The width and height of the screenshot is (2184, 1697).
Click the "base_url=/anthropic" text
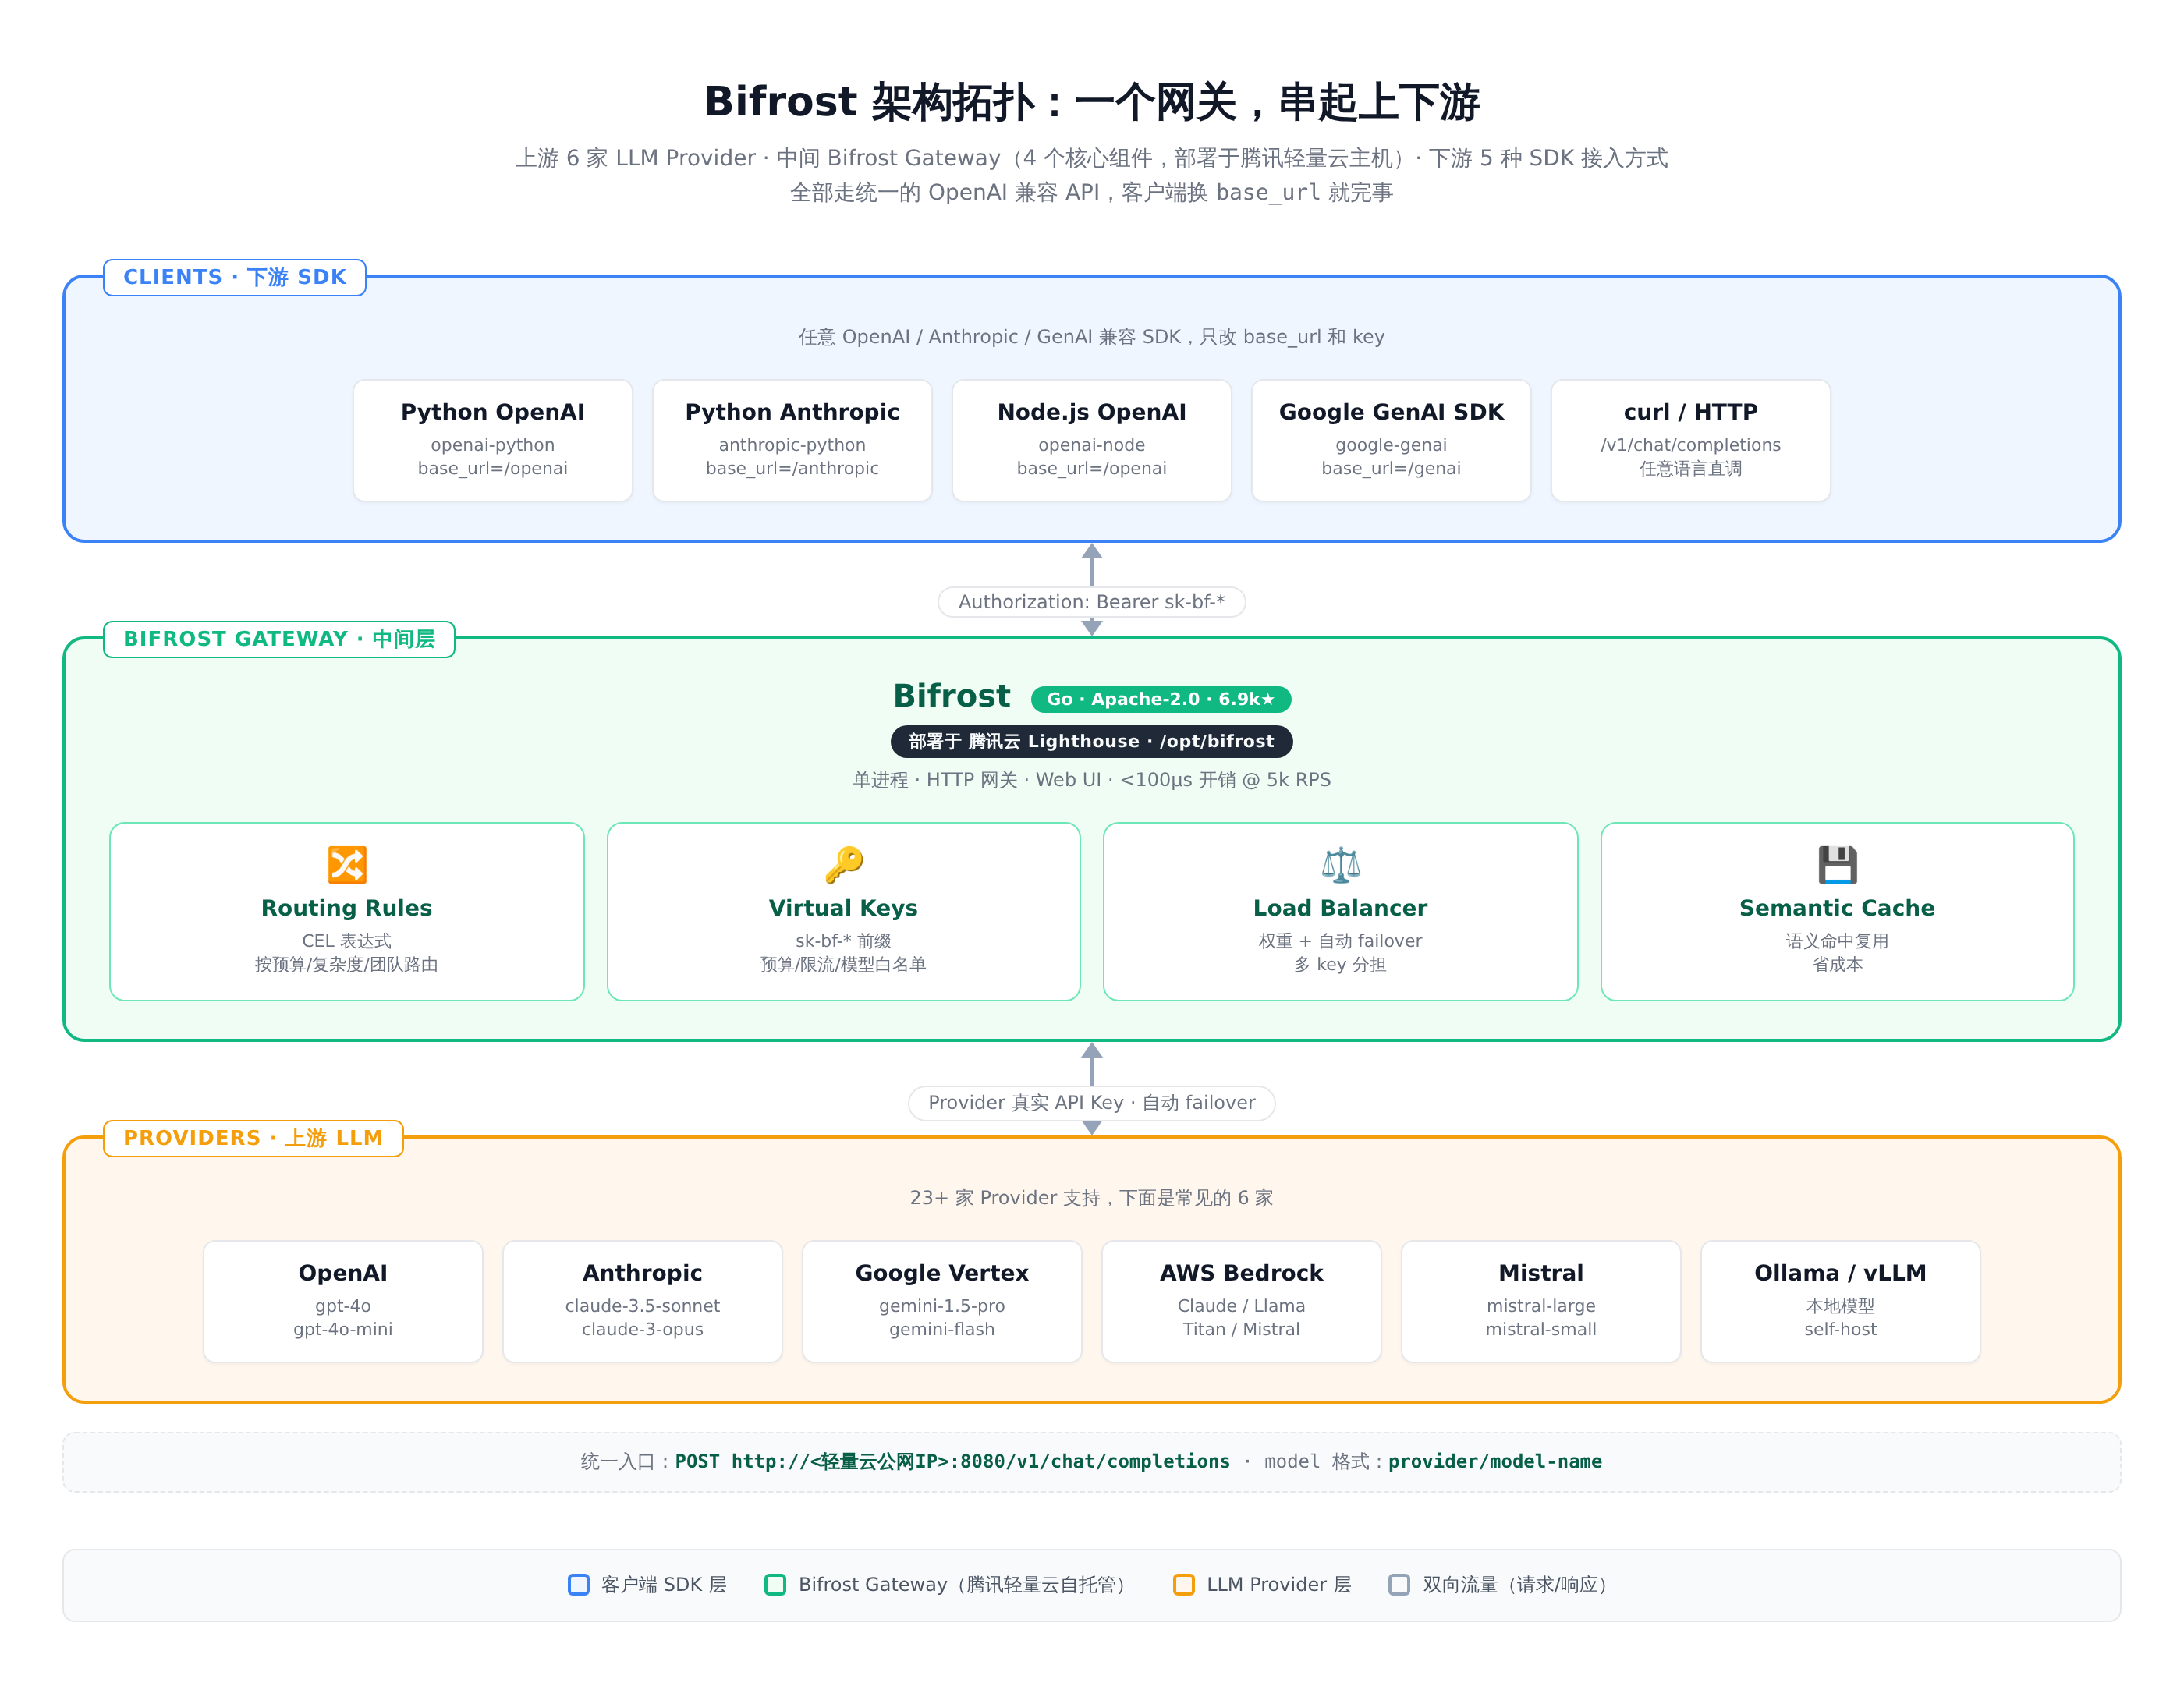pos(792,469)
